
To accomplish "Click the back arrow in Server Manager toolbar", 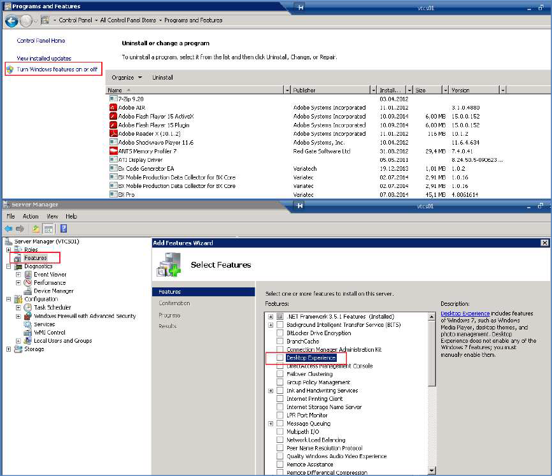I will point(7,227).
